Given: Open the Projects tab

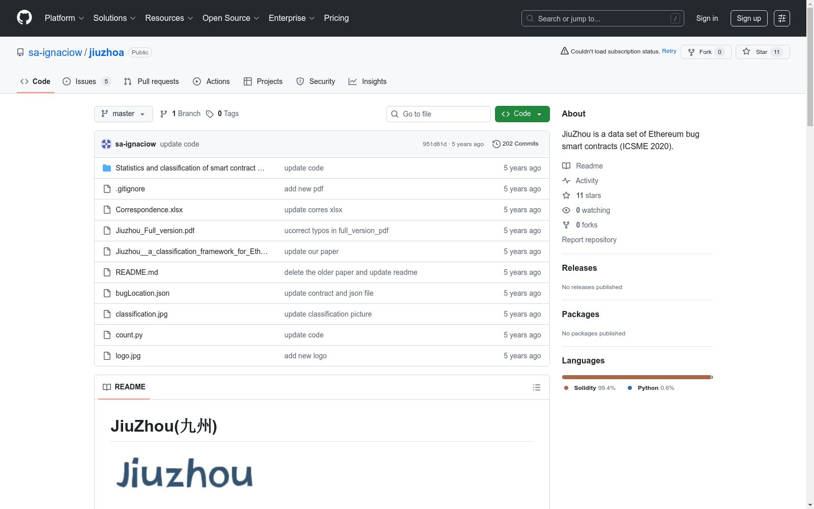Looking at the screenshot, I should click(263, 81).
